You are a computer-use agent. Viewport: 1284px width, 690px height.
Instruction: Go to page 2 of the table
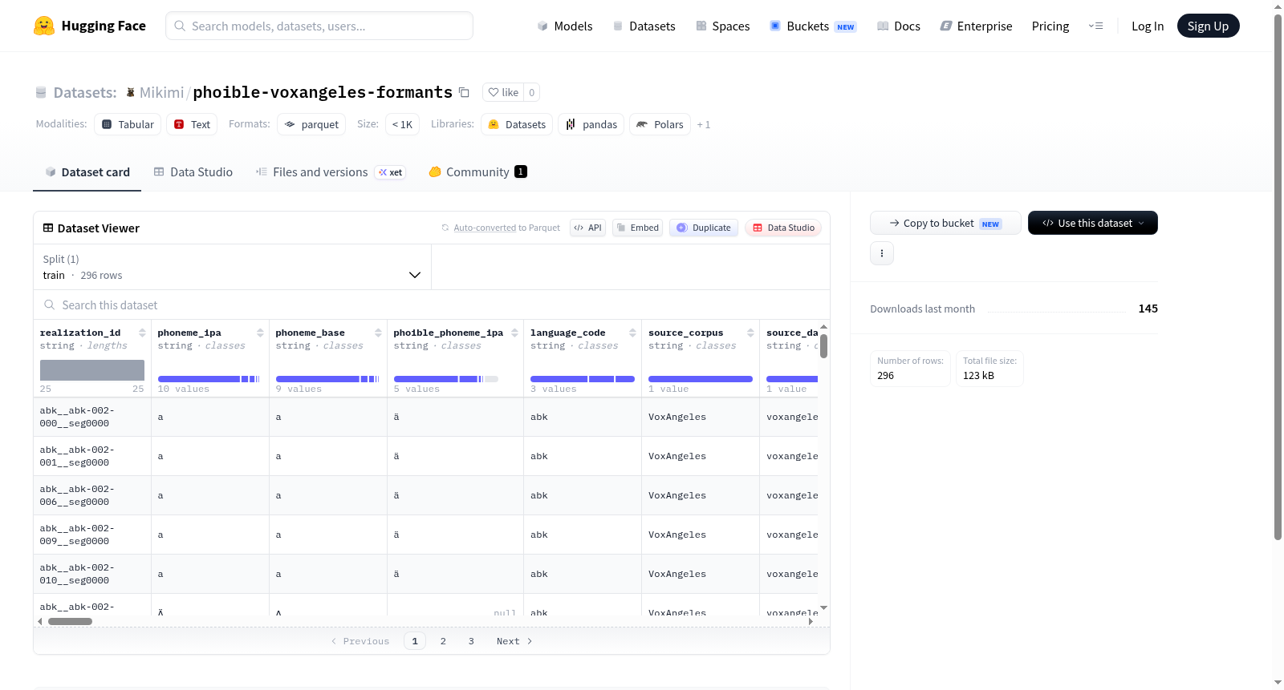pyautogui.click(x=443, y=641)
